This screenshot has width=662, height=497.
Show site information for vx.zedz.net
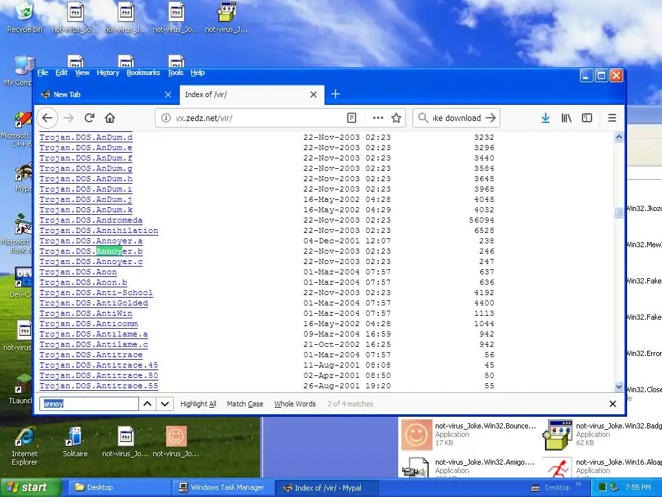click(166, 118)
